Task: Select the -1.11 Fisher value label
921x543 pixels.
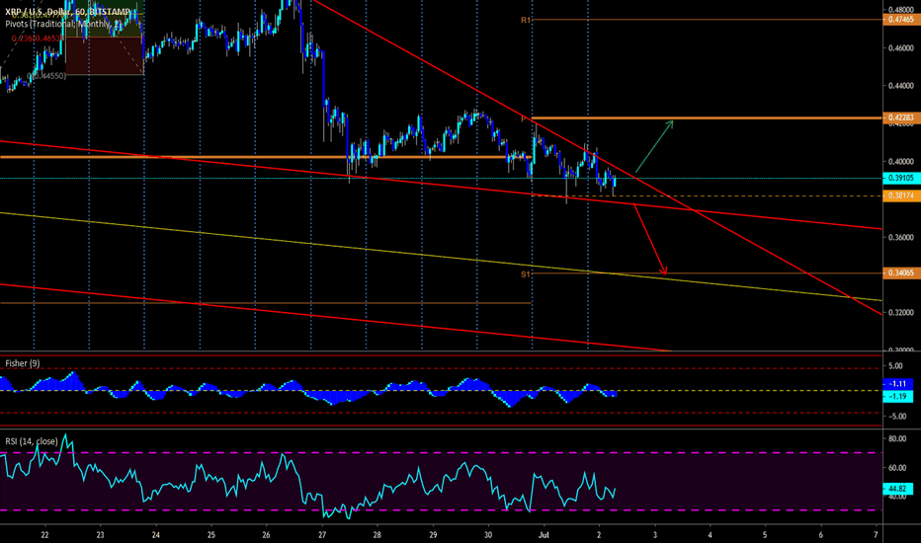Action: coord(898,383)
